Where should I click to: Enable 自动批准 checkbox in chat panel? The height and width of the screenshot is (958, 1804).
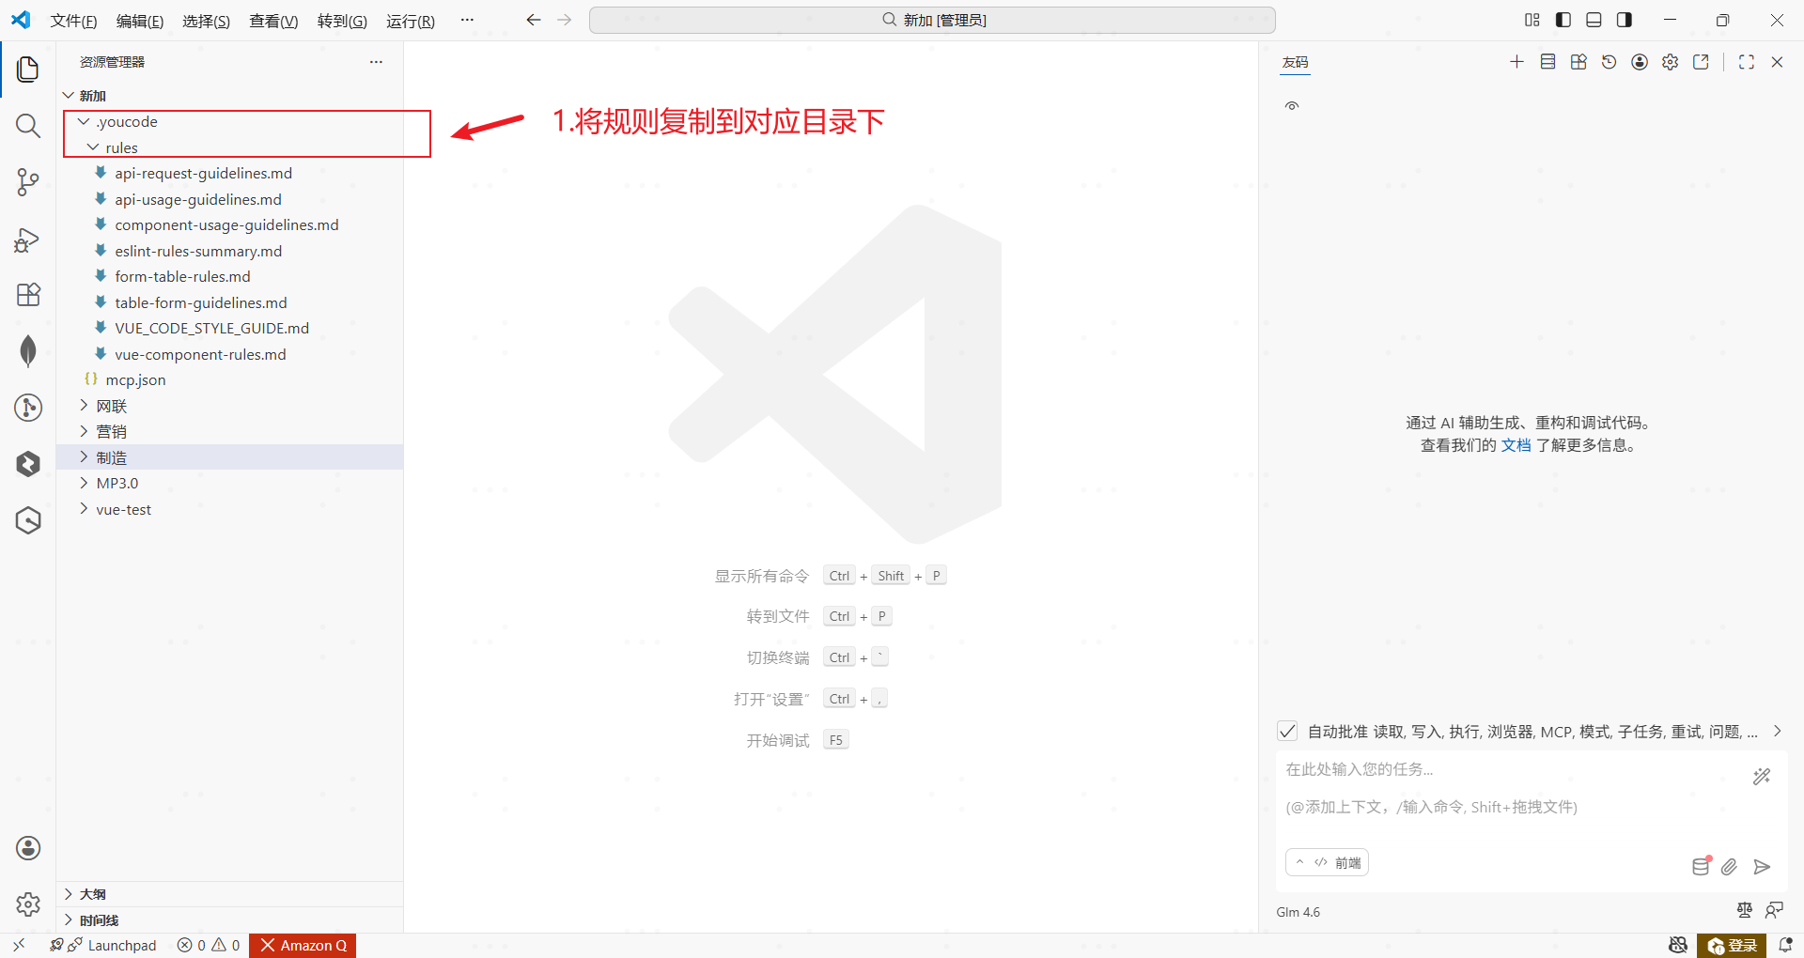click(x=1287, y=731)
